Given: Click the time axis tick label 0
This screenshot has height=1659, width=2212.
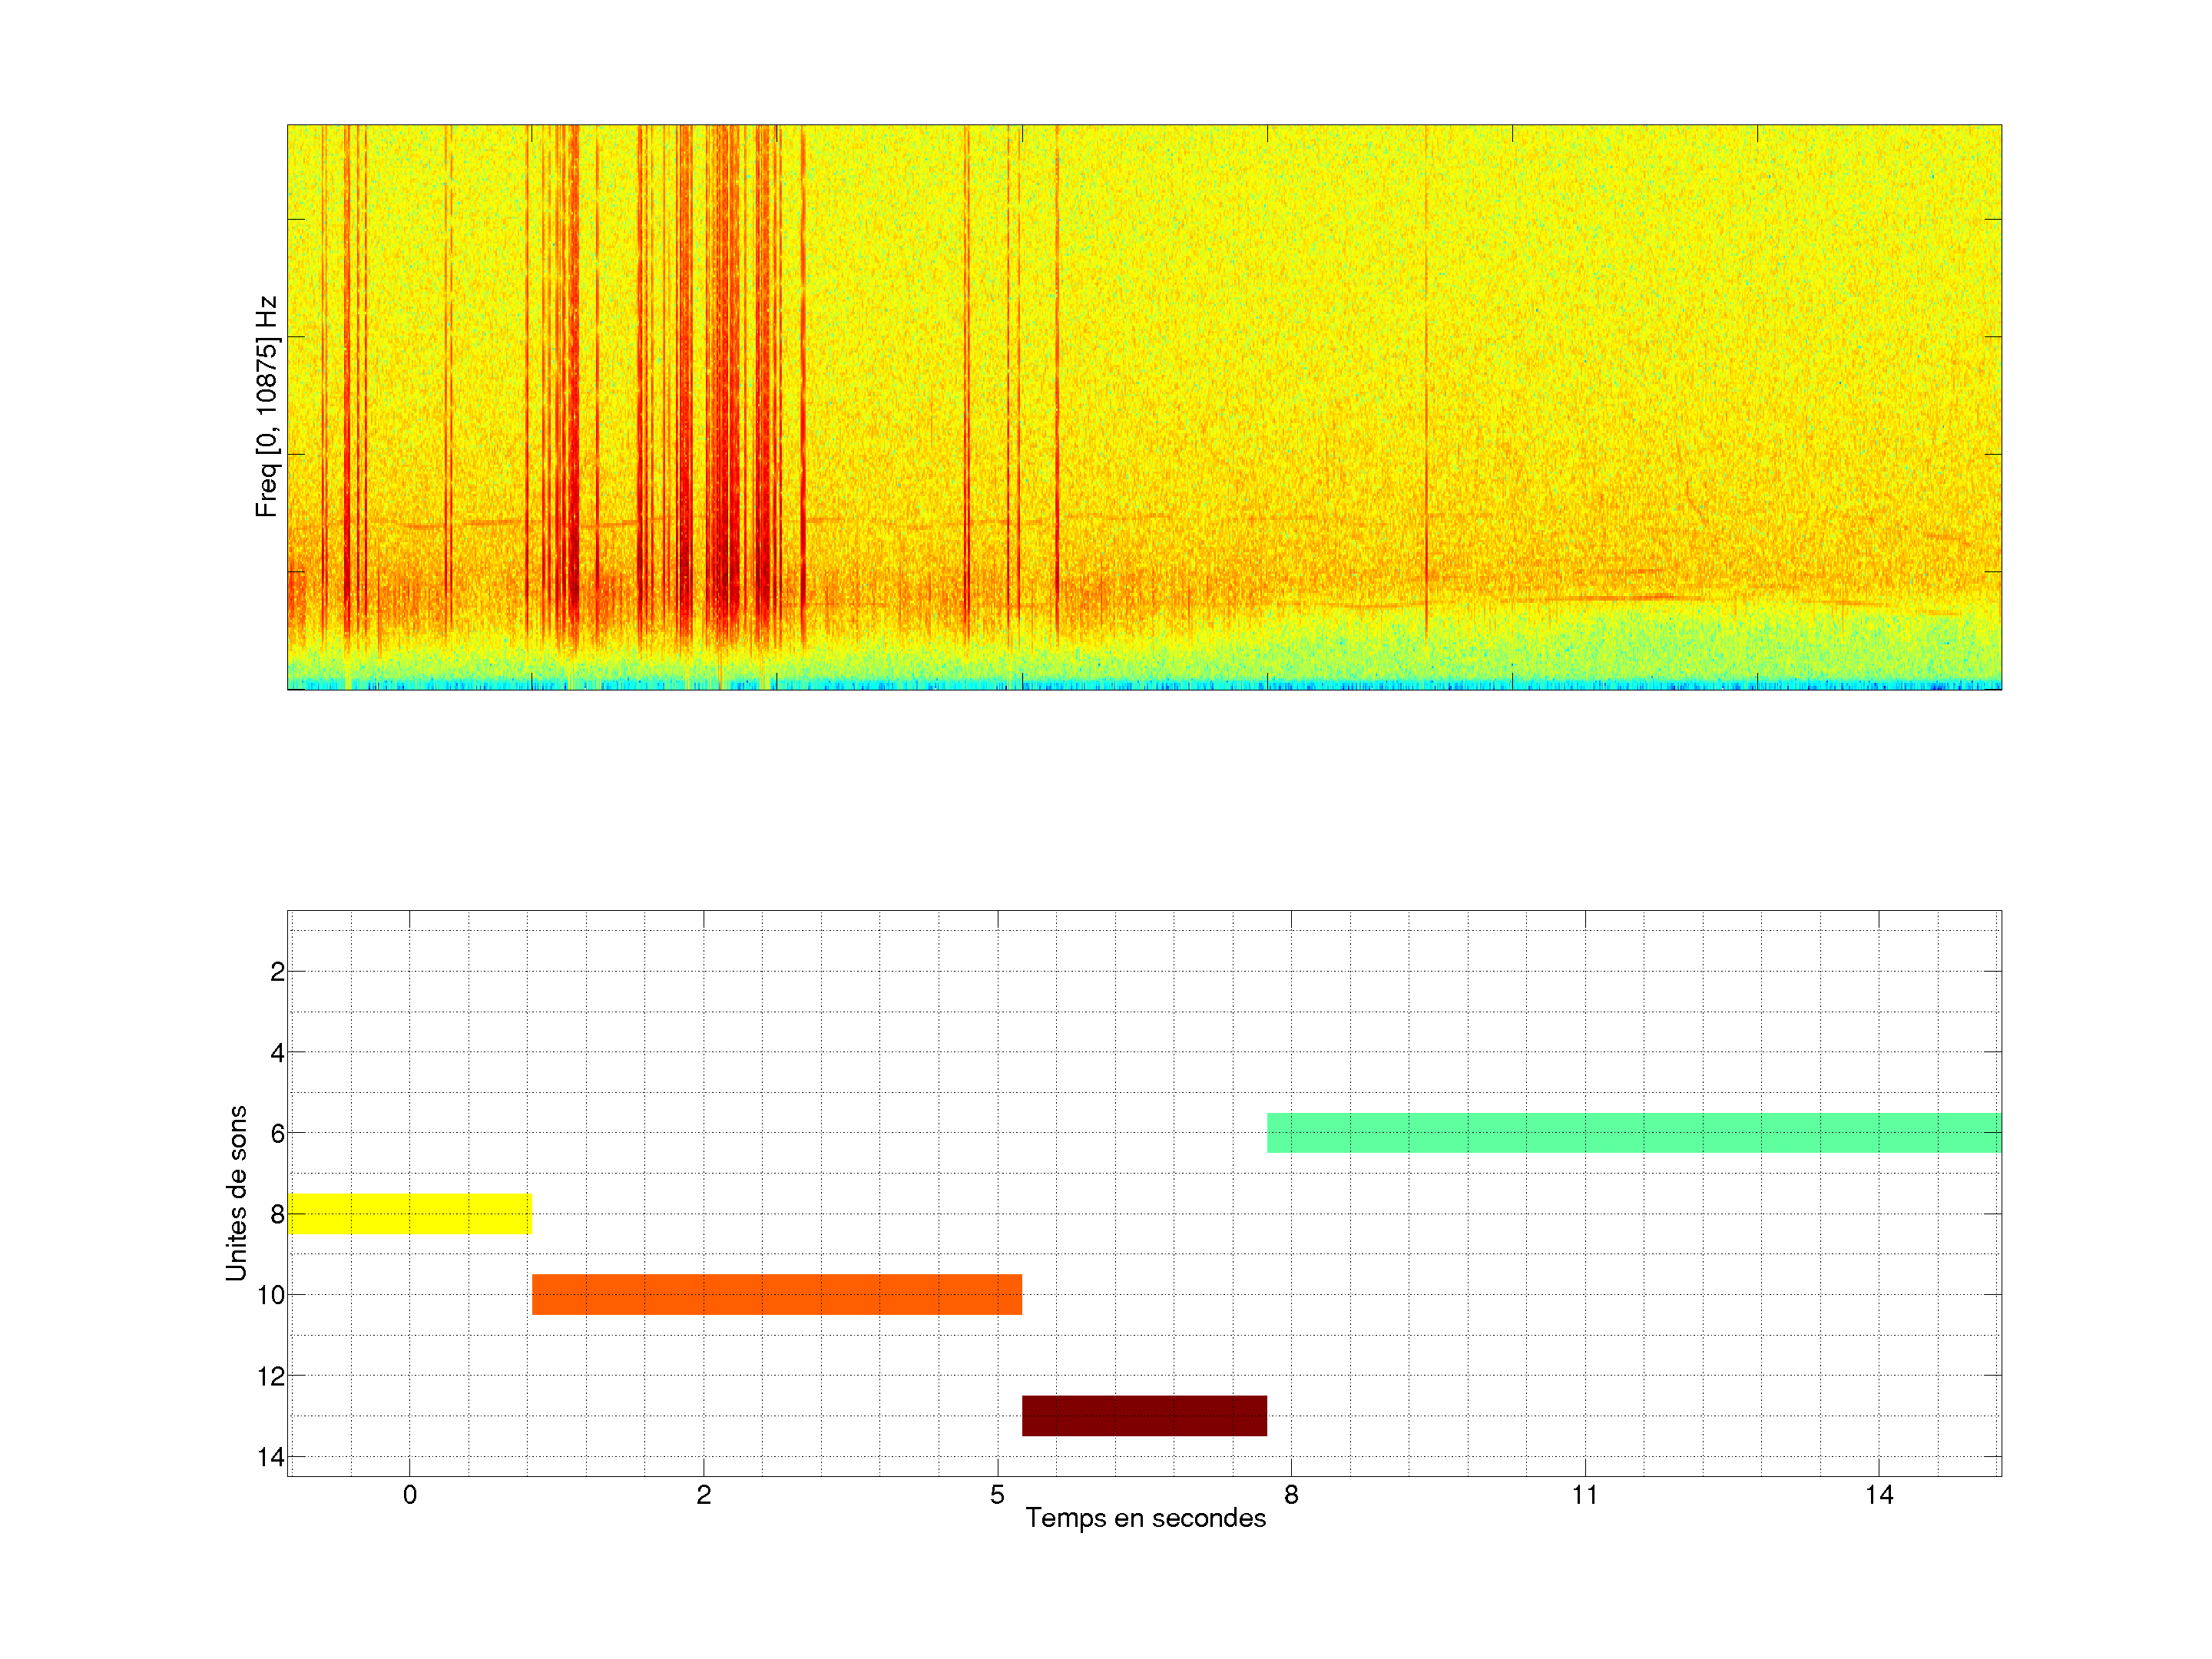Looking at the screenshot, I should [409, 1495].
